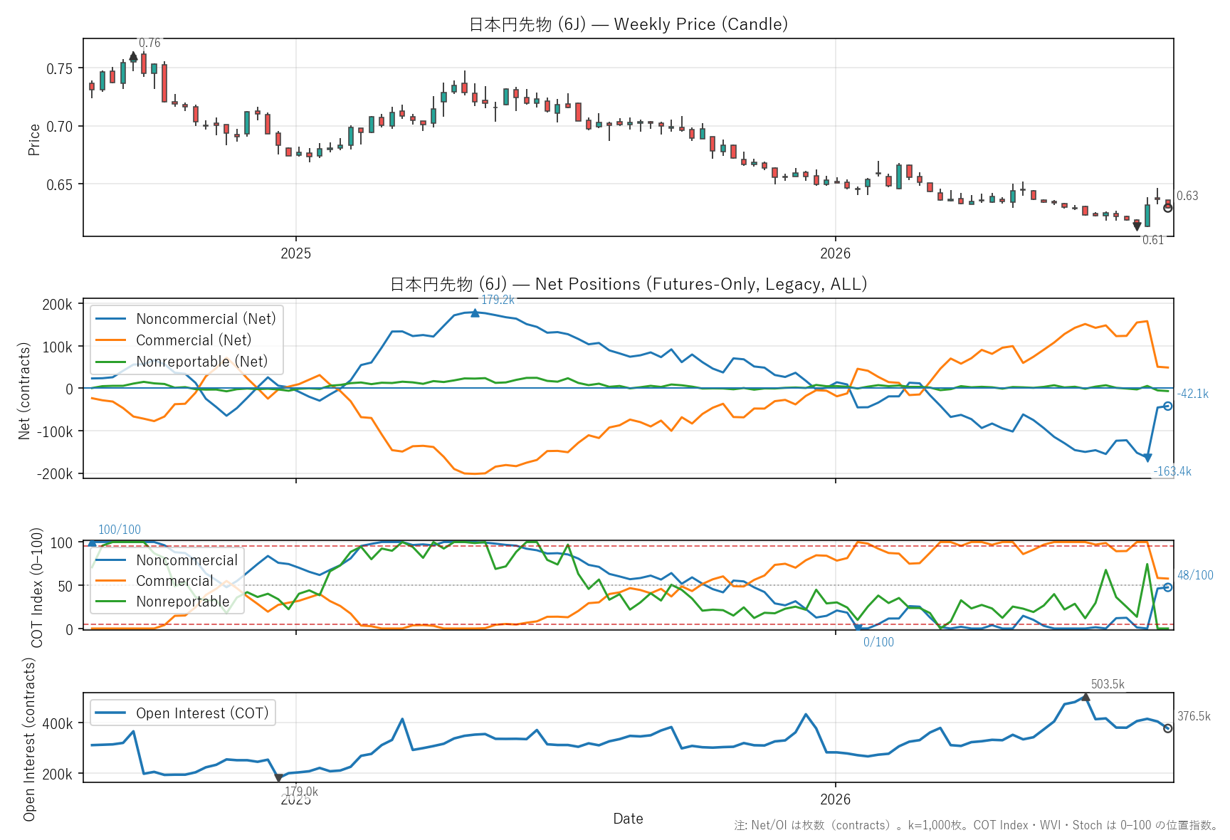Image resolution: width=1230 pixels, height=840 pixels.
Task: Click the 400k tick on the Open Interest axis
Action: tap(58, 724)
